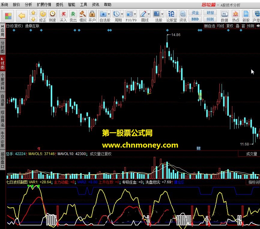Expand the 自选股 dropdown arrow
260x229 pixels.
tap(109, 14)
